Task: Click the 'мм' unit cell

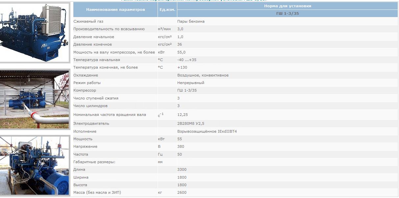Action: 160,162
